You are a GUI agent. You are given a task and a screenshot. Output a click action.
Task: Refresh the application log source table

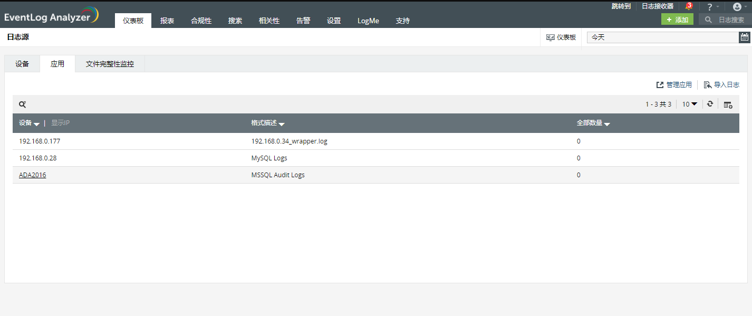pyautogui.click(x=710, y=104)
